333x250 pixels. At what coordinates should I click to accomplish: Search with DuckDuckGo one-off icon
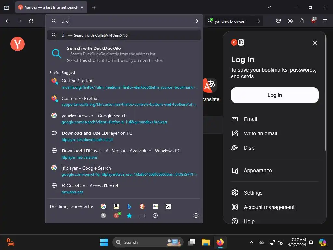point(142,206)
